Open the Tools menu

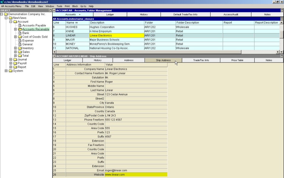(x=59, y=6)
